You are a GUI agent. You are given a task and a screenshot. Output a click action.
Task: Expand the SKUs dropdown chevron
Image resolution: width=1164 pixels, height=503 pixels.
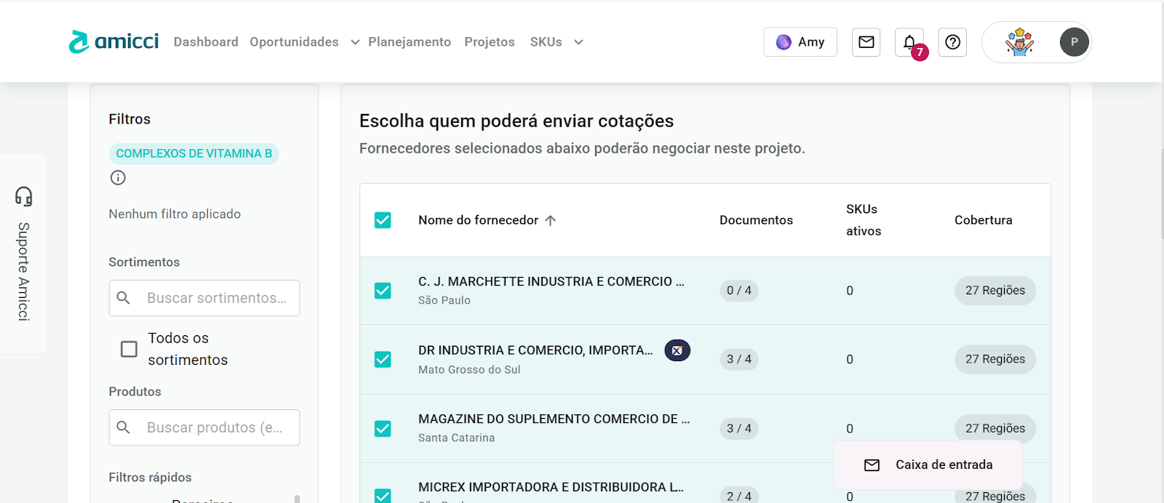click(578, 42)
